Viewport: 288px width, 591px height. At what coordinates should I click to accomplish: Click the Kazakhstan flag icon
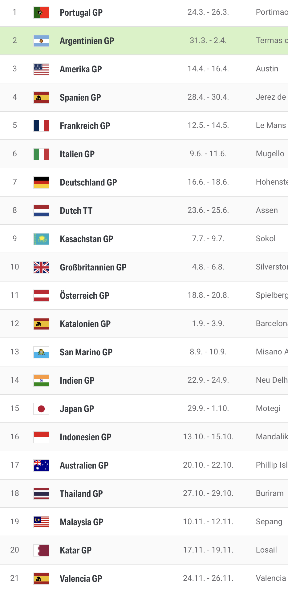[41, 239]
